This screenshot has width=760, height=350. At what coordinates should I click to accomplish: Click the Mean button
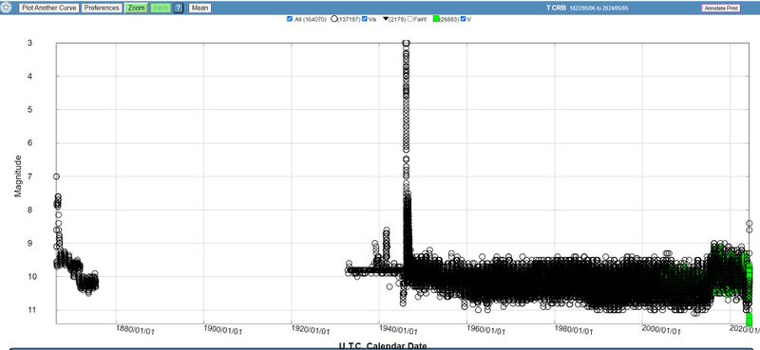click(x=199, y=9)
